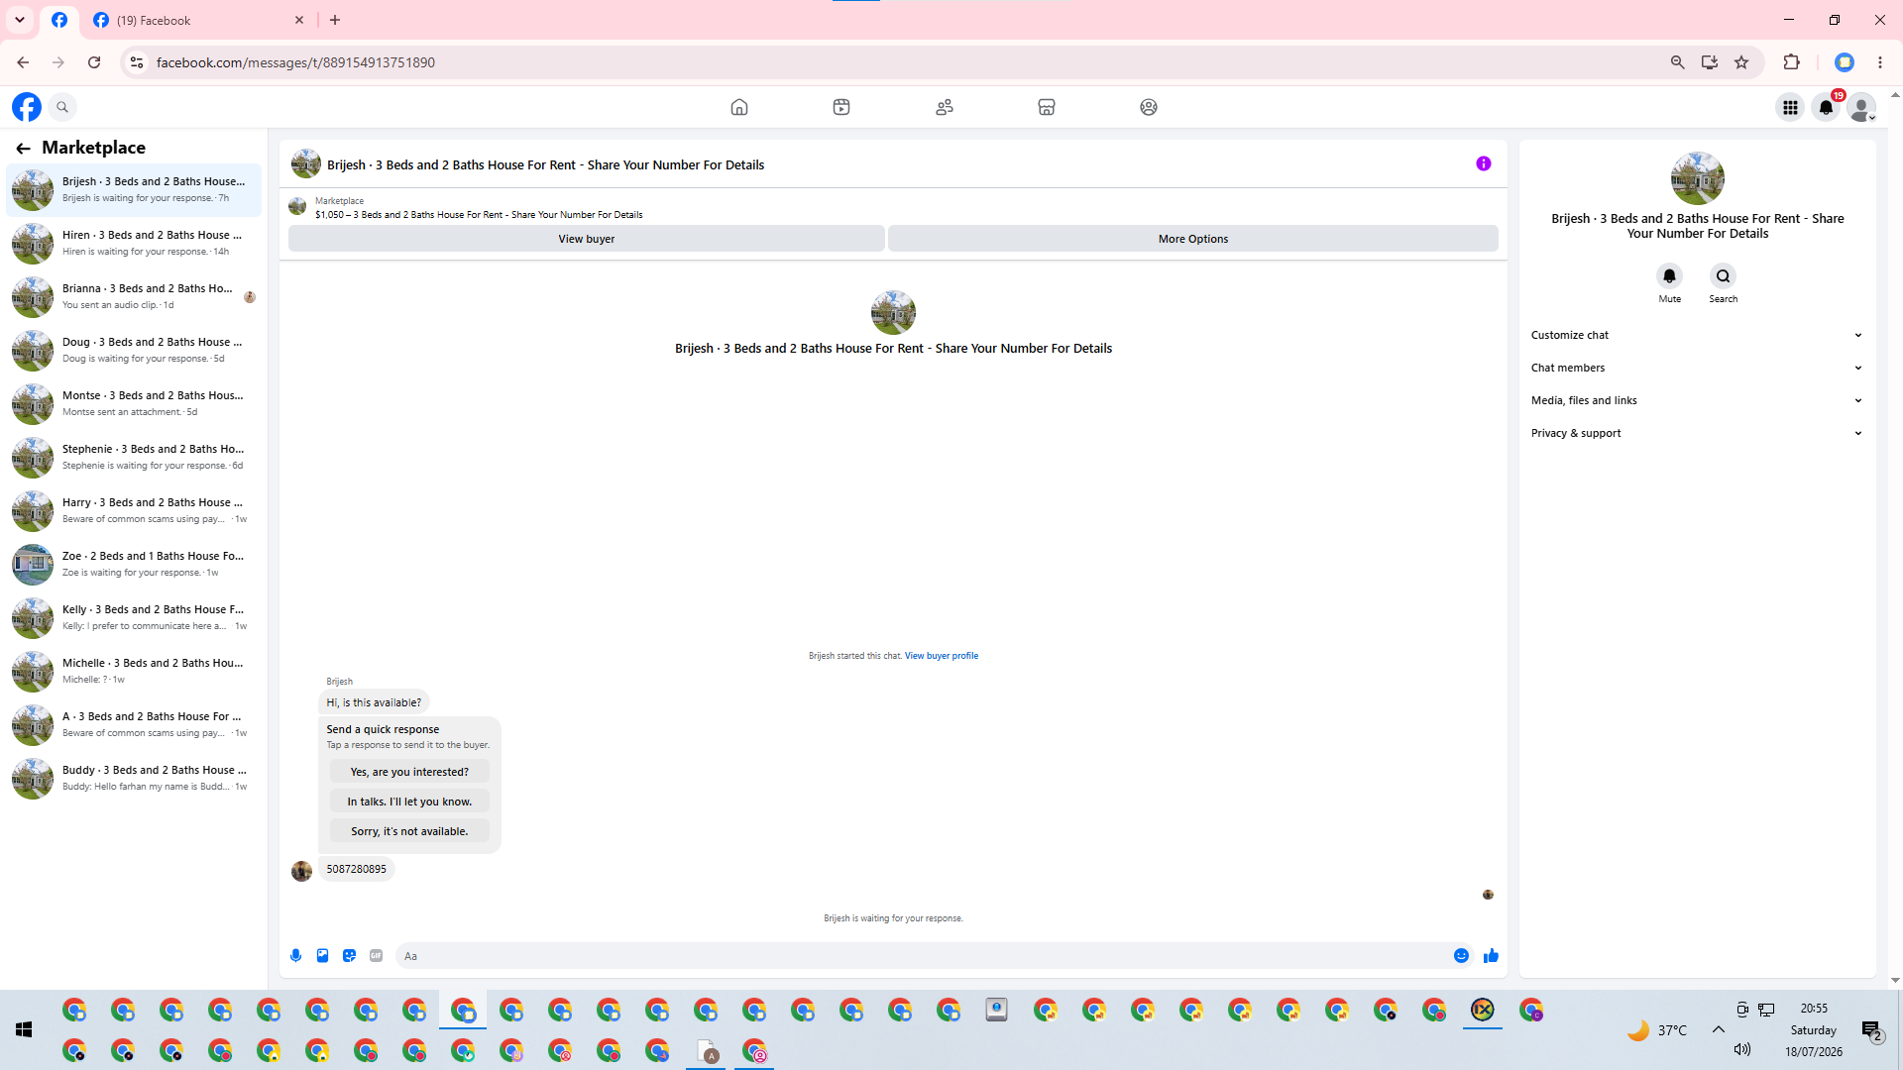Open the emoji picker in message box
This screenshot has height=1070, width=1903.
pos(1461,956)
